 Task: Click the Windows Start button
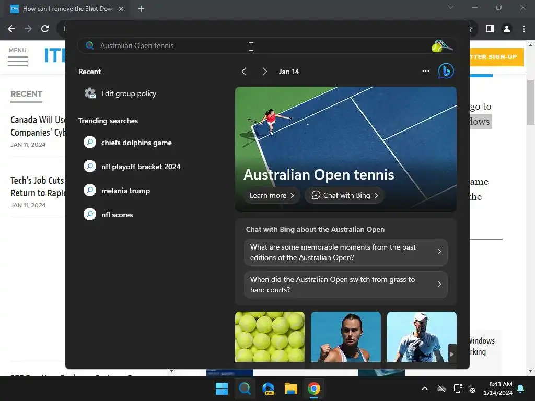pos(222,388)
